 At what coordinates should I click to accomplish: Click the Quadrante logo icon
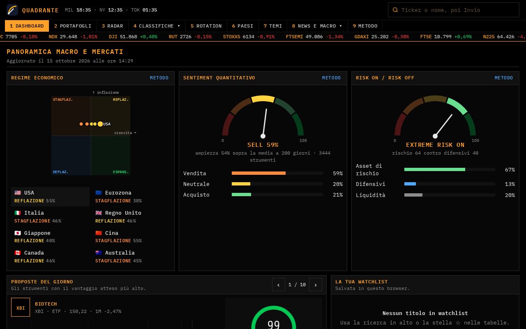[x=12, y=10]
